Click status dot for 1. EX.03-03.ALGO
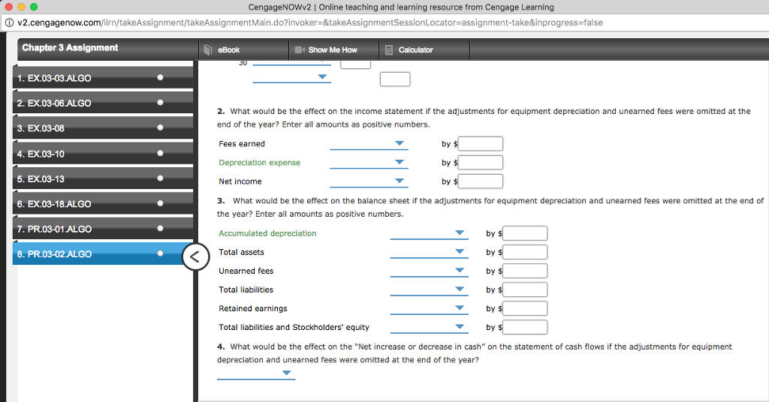Viewport: 769px width, 402px height. coord(160,77)
